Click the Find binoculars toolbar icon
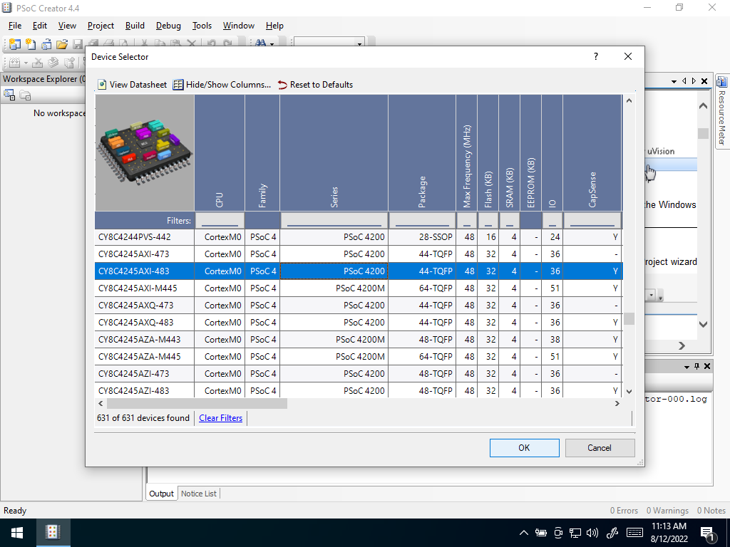Viewport: 730px width, 547px height. [x=260, y=43]
